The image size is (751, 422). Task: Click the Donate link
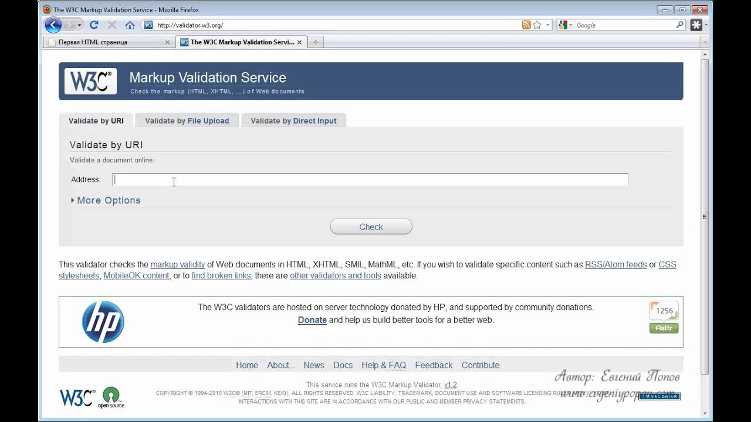point(312,321)
